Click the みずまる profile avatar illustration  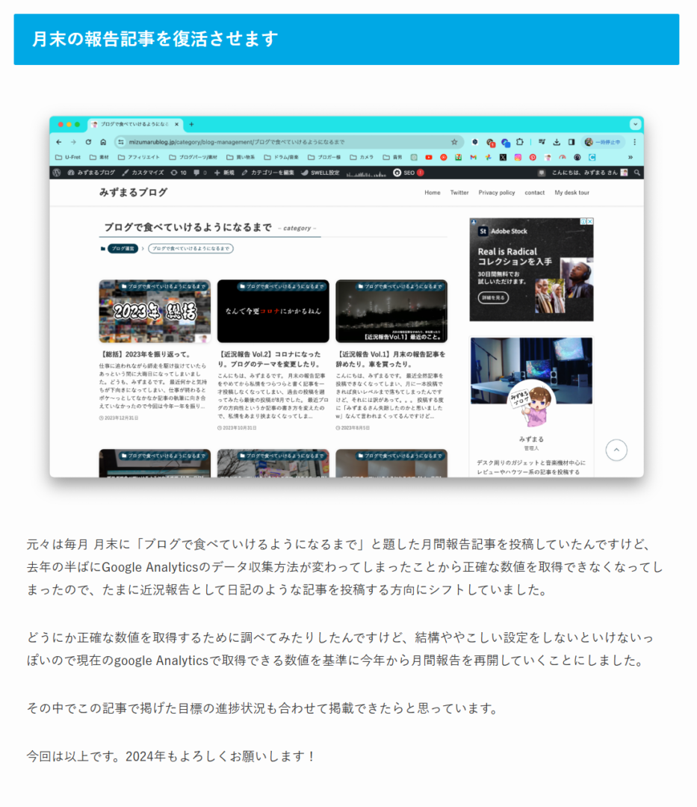(x=531, y=403)
